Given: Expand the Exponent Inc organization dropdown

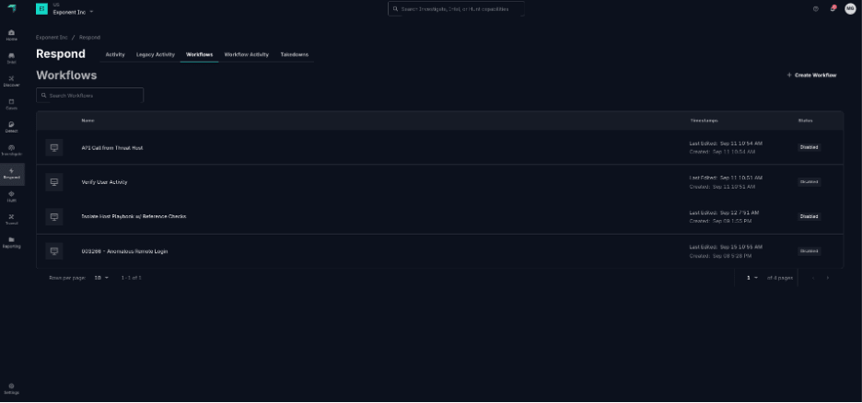Looking at the screenshot, I should pos(74,12).
